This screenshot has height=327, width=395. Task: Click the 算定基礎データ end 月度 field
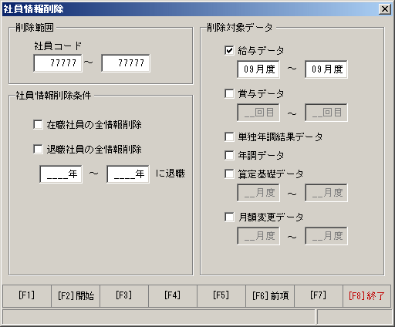tap(326, 193)
